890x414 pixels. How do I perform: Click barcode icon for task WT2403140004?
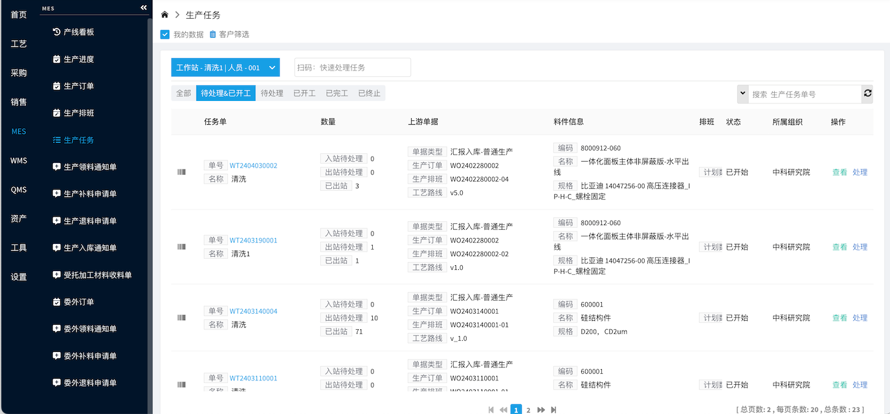coord(181,318)
